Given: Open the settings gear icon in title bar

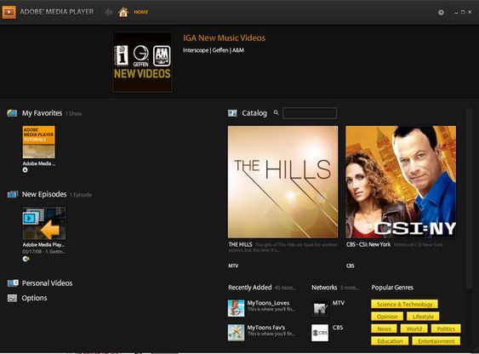Looking at the screenshot, I should click(x=441, y=13).
